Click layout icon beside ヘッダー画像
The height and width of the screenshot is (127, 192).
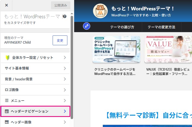coord(7,122)
